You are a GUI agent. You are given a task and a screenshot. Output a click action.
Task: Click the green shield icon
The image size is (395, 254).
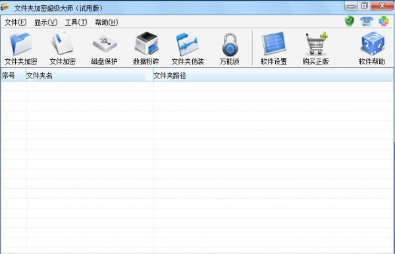click(x=350, y=21)
